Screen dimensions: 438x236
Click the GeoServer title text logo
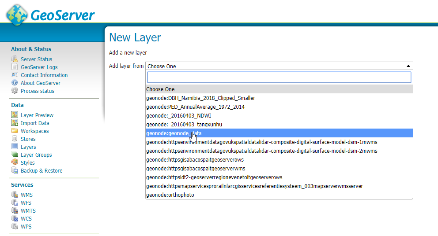(63, 15)
